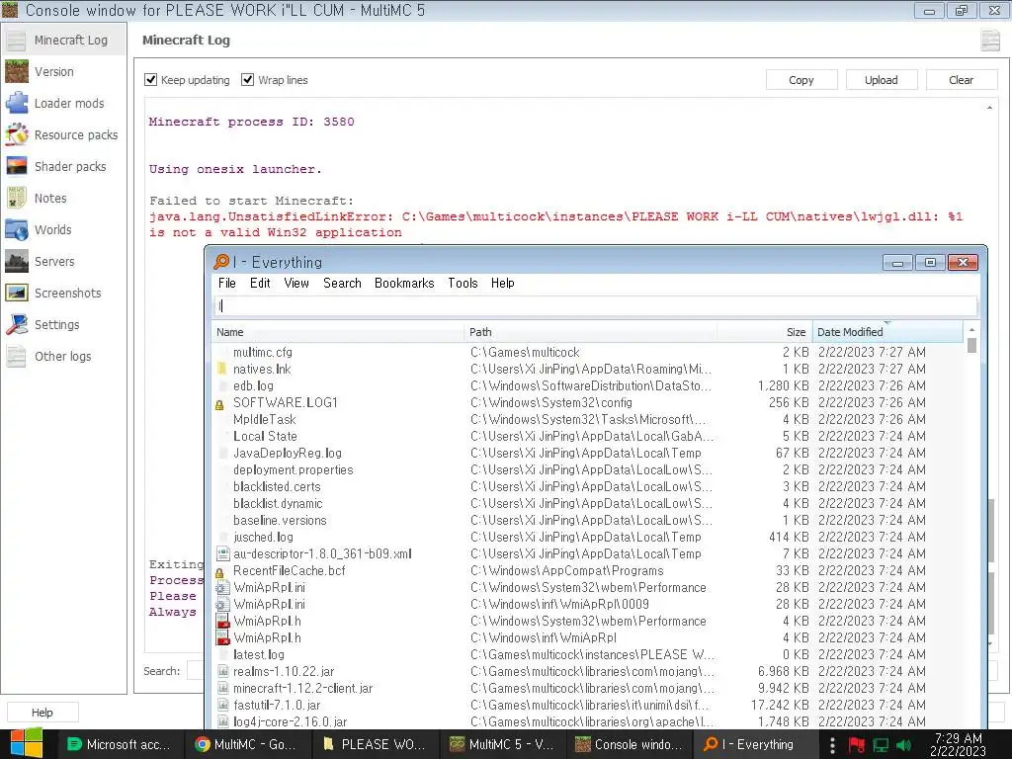The image size is (1012, 759).
Task: Select the fastutil-7.1.0.jar result
Action: coord(589,705)
